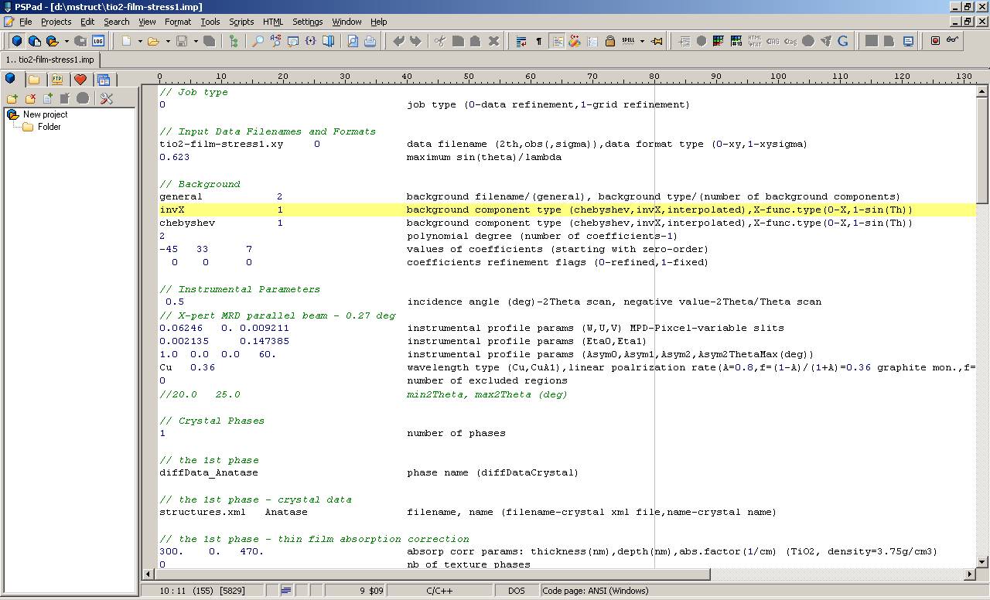Screen dimensions: 990x600
Task: Click the Open file folder toolbar icon
Action: pyautogui.click(x=153, y=41)
